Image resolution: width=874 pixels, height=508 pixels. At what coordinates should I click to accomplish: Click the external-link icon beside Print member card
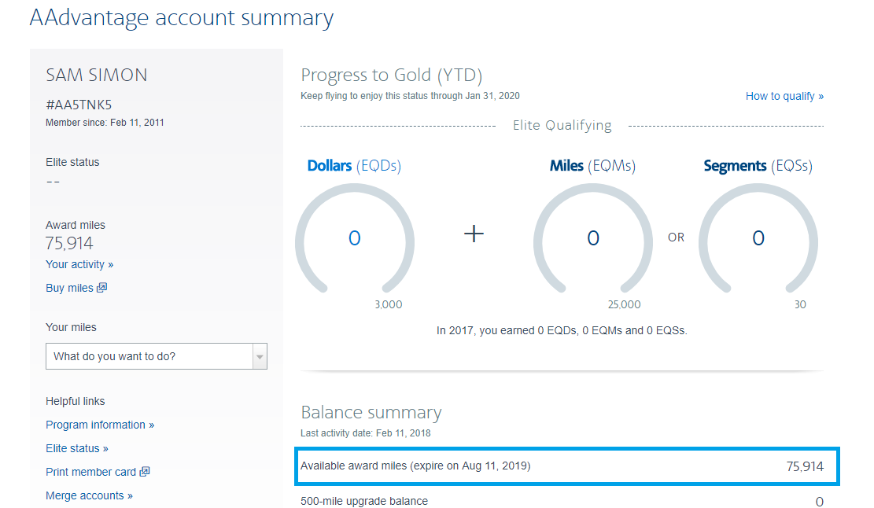pos(144,472)
